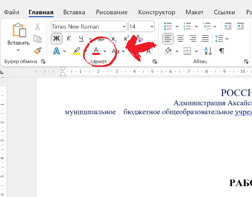
Task: Switch to Конструктор tab
Action: click(157, 12)
